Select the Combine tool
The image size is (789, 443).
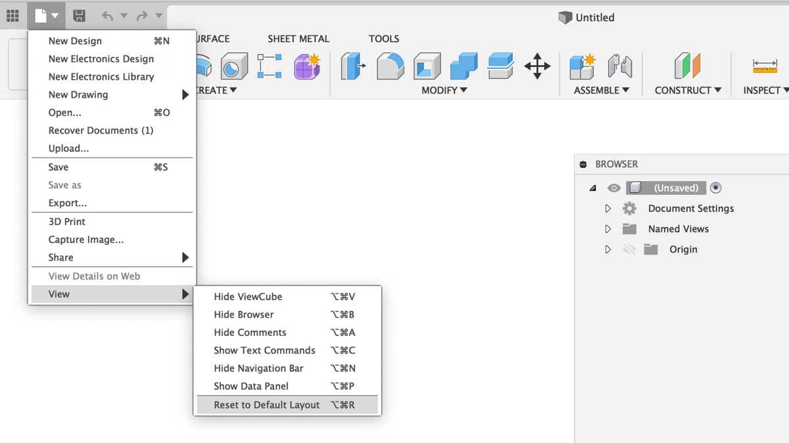click(x=464, y=66)
